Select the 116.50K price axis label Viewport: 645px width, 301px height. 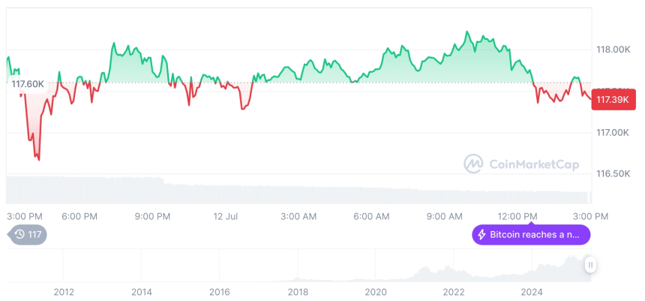pos(612,174)
